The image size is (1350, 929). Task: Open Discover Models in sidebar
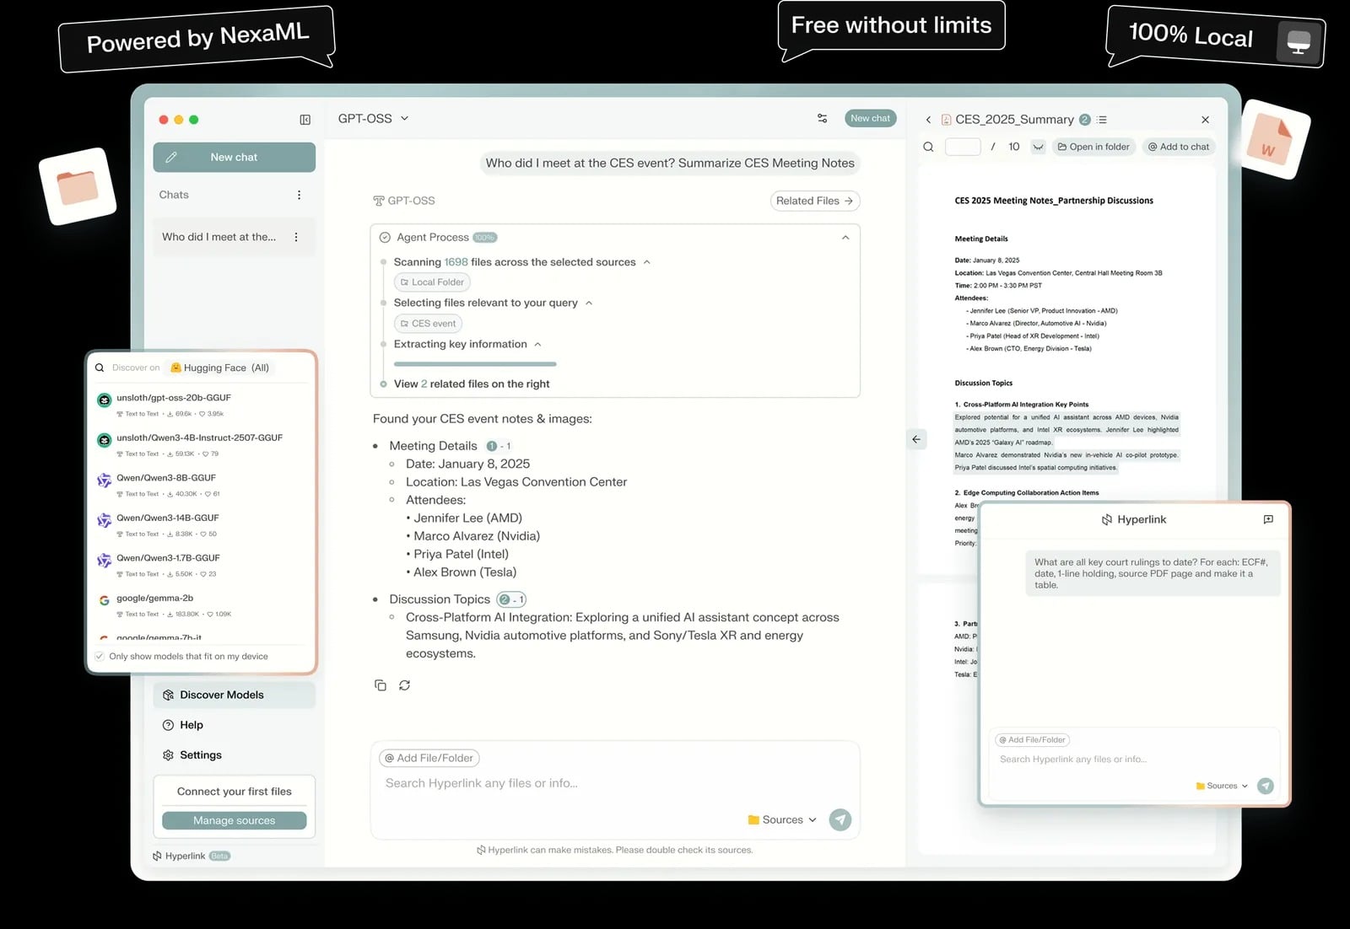pos(221,695)
